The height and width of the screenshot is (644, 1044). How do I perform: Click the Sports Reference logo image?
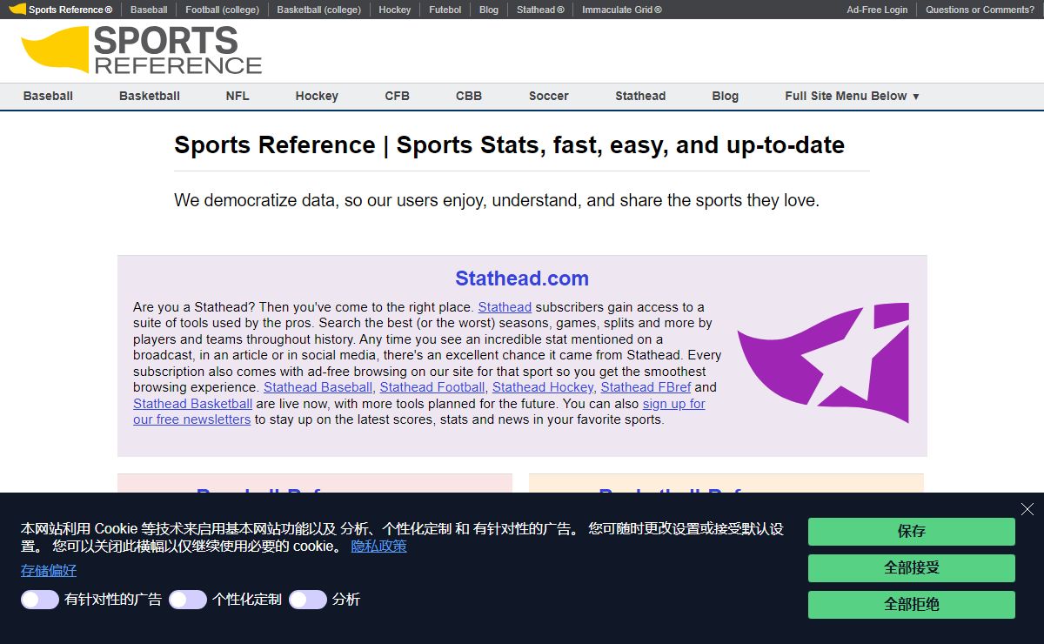click(x=142, y=50)
